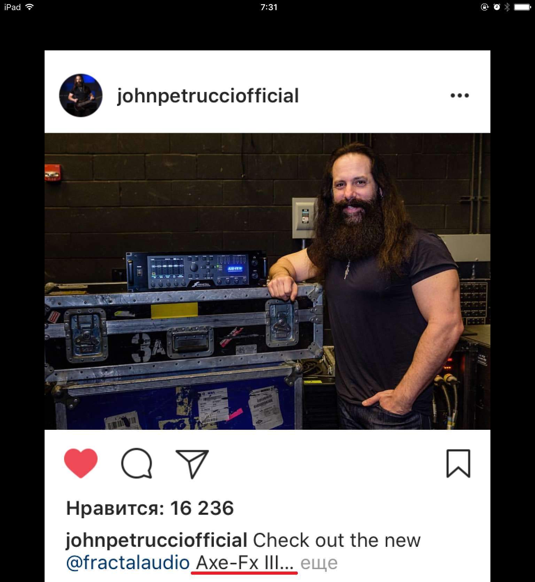Image resolution: width=535 pixels, height=582 pixels.
Task: Save the post with the bookmark icon
Action: [x=458, y=463]
